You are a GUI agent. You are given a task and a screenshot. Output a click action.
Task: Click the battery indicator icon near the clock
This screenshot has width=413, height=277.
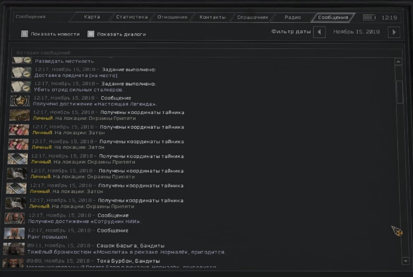tap(369, 18)
